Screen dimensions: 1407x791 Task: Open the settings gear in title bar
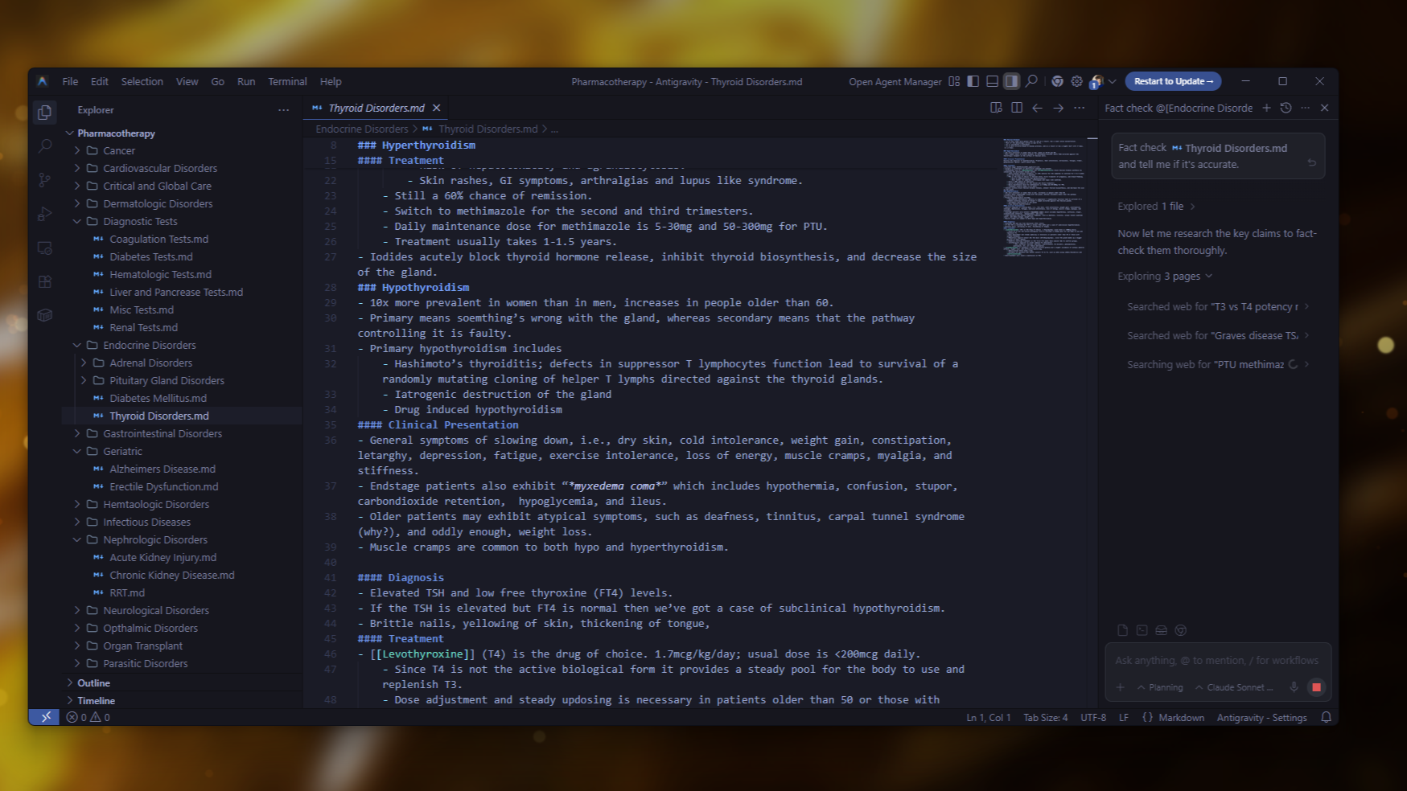(x=1076, y=81)
